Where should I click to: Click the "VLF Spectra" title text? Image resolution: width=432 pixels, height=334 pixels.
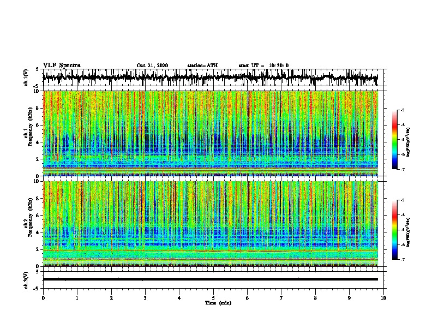click(x=62, y=65)
